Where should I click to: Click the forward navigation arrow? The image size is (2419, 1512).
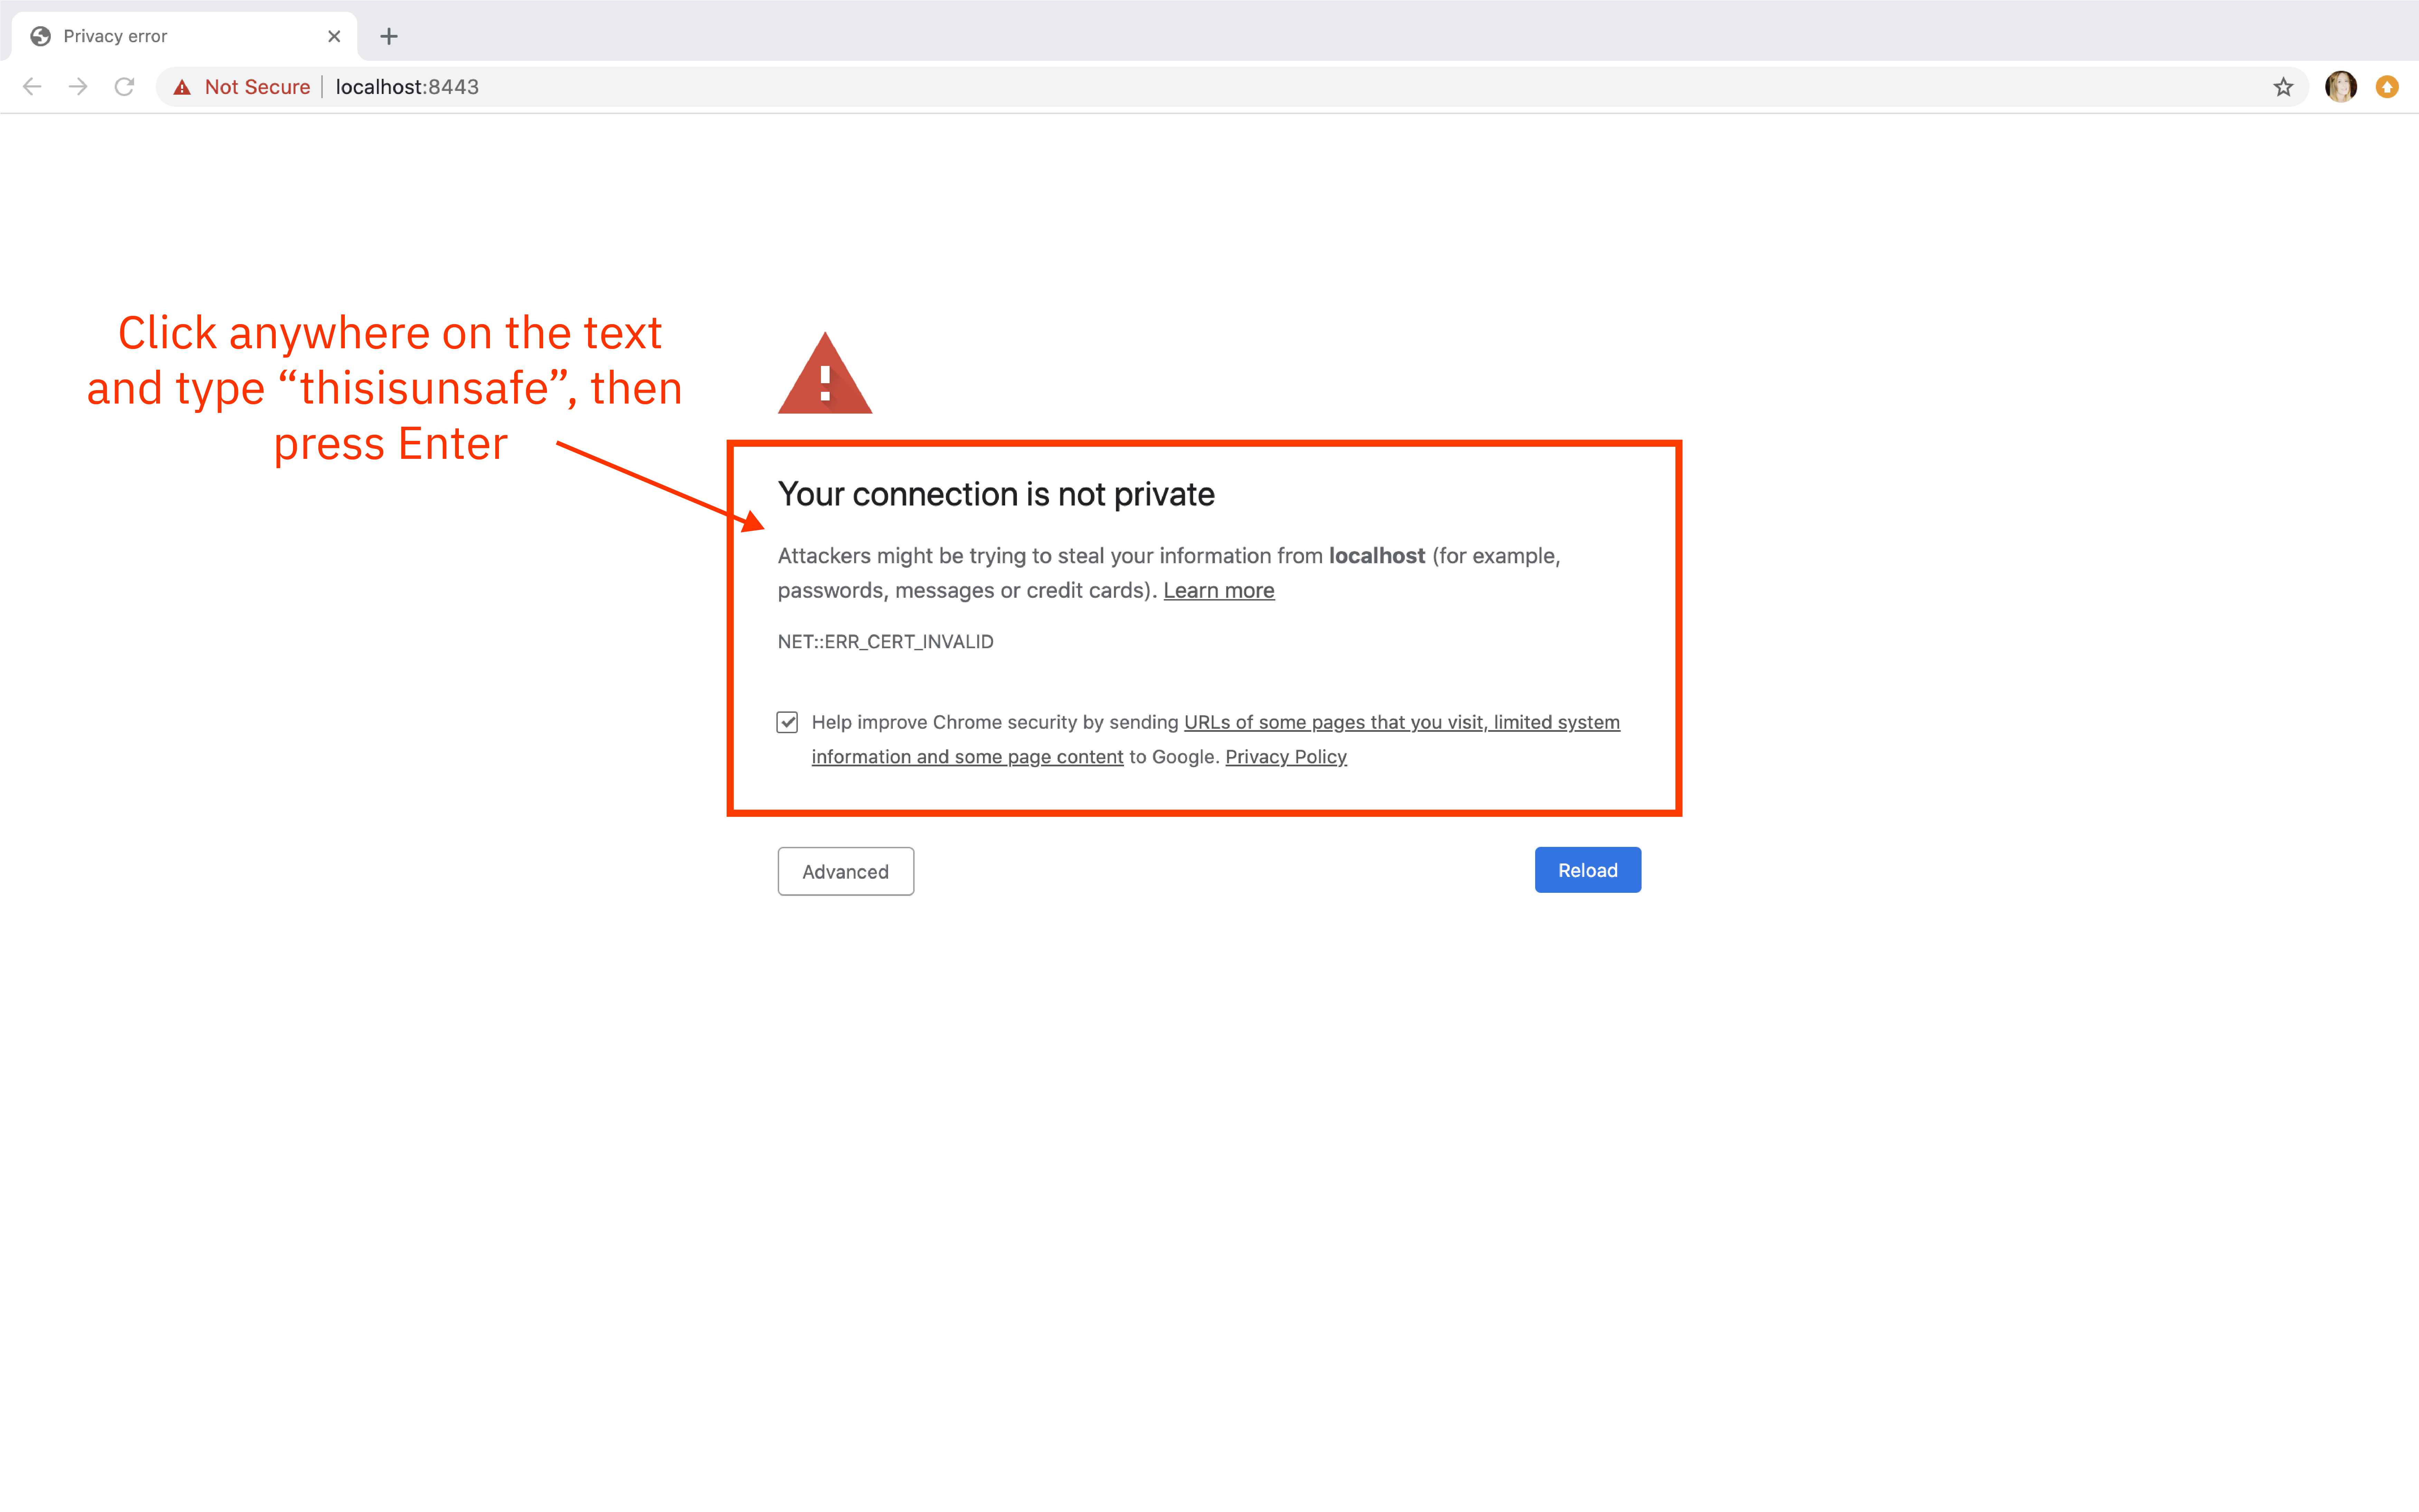(78, 87)
